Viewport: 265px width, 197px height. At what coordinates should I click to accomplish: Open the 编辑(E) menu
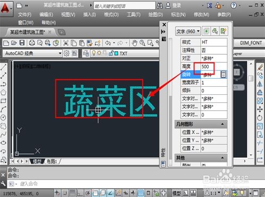[46, 14]
